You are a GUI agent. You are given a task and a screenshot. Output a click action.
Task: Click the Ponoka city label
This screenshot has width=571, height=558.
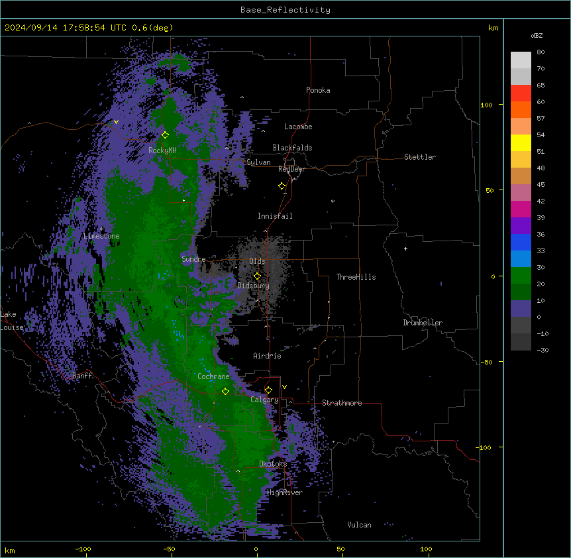[318, 90]
